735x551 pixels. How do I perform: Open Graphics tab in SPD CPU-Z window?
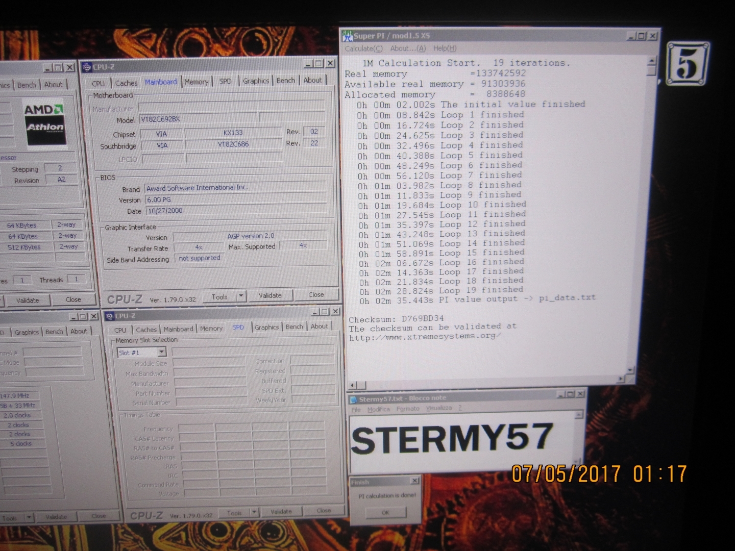pos(266,327)
